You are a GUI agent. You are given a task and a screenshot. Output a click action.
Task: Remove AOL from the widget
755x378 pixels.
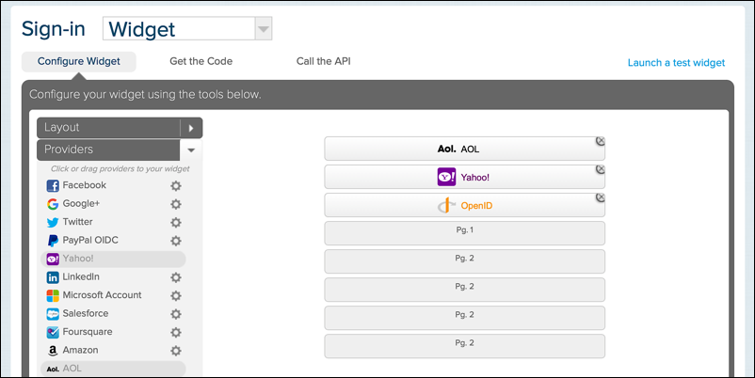600,142
